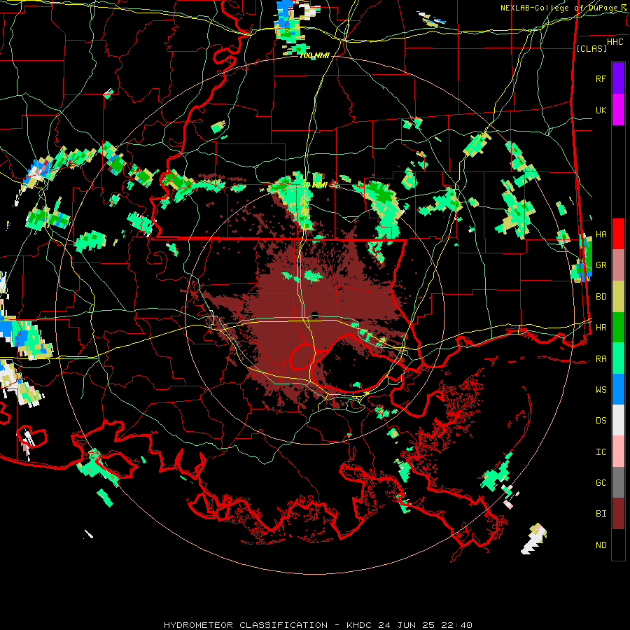Click the RF legend label
This screenshot has width=630, height=630.
coord(601,78)
